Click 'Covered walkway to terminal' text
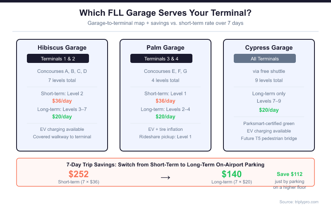 coord(62,137)
